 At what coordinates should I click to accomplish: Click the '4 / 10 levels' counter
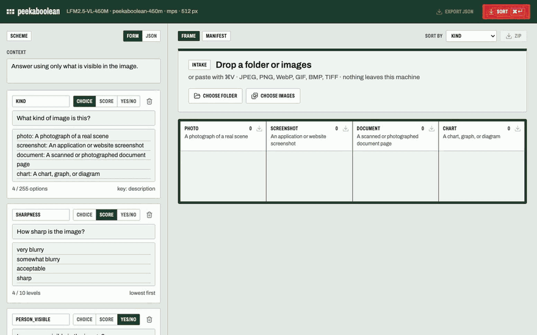pyautogui.click(x=26, y=293)
